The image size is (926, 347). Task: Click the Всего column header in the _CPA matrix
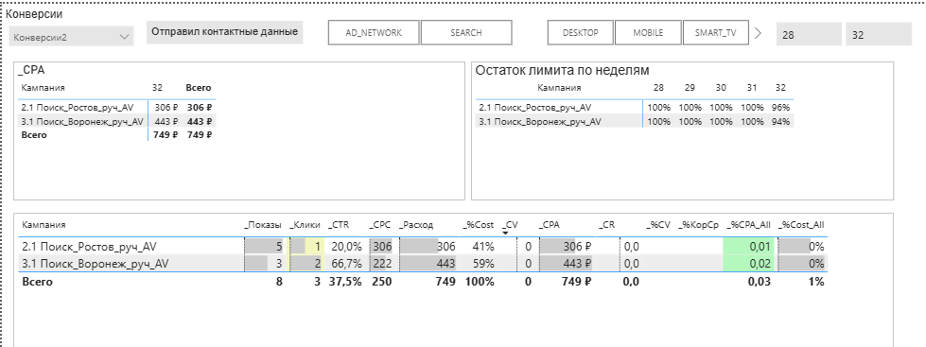point(199,88)
